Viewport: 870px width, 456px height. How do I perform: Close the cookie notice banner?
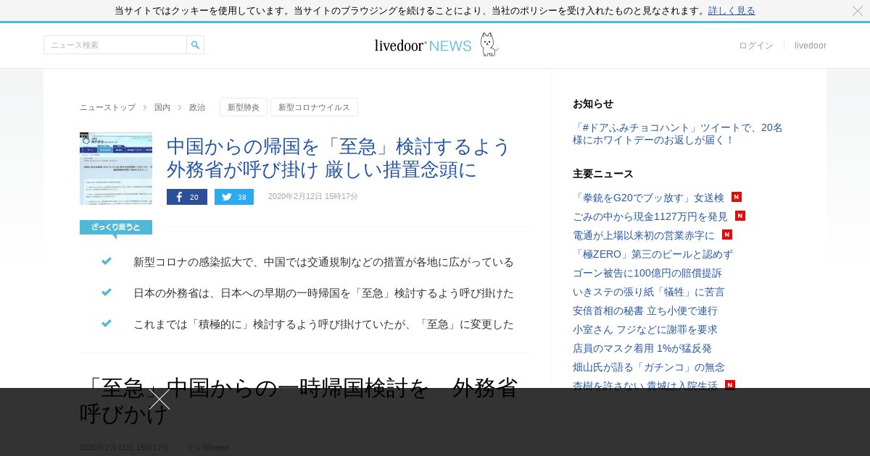[858, 11]
